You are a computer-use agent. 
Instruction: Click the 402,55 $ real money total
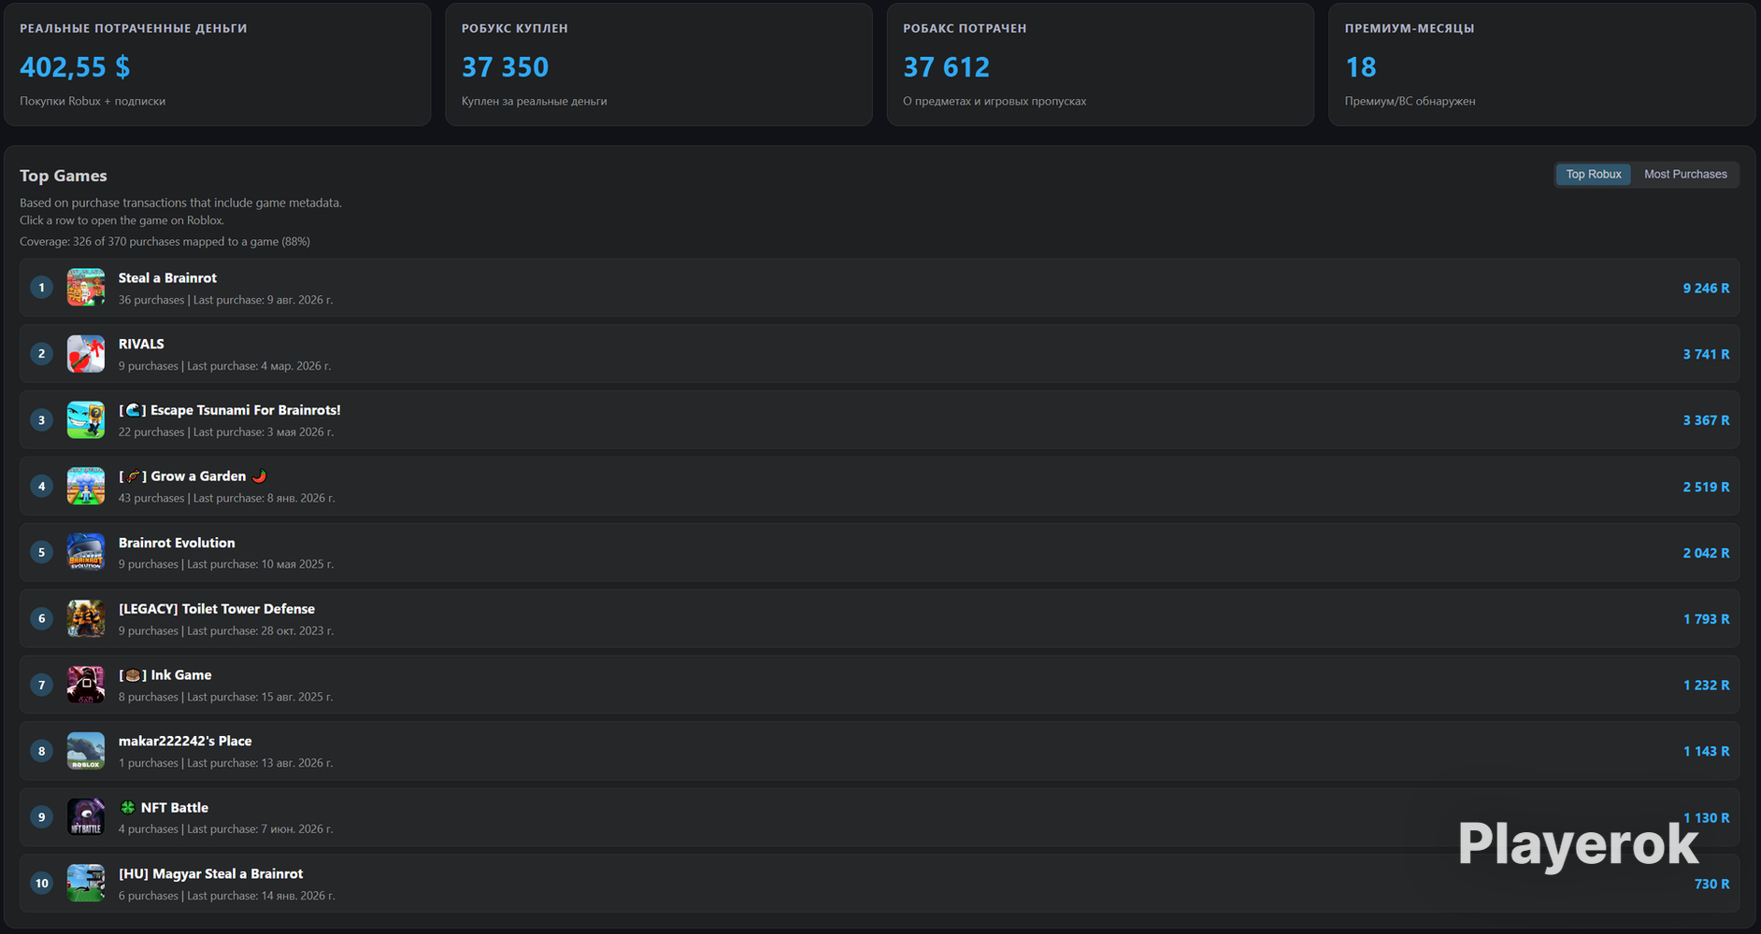click(75, 67)
